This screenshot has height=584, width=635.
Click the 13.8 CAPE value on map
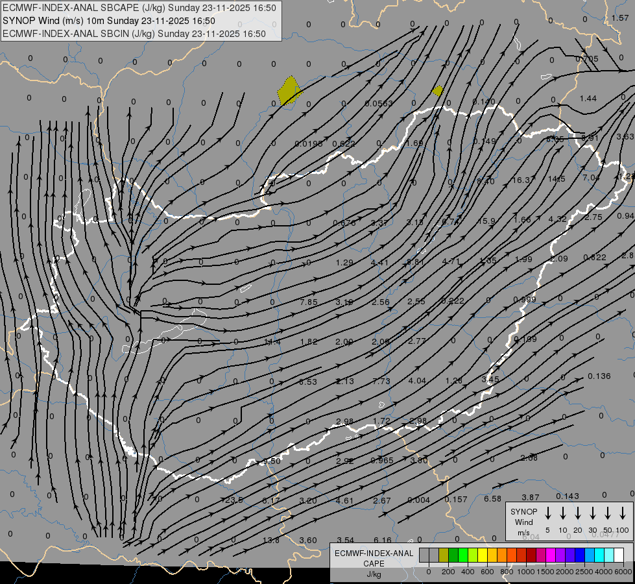[x=271, y=540]
